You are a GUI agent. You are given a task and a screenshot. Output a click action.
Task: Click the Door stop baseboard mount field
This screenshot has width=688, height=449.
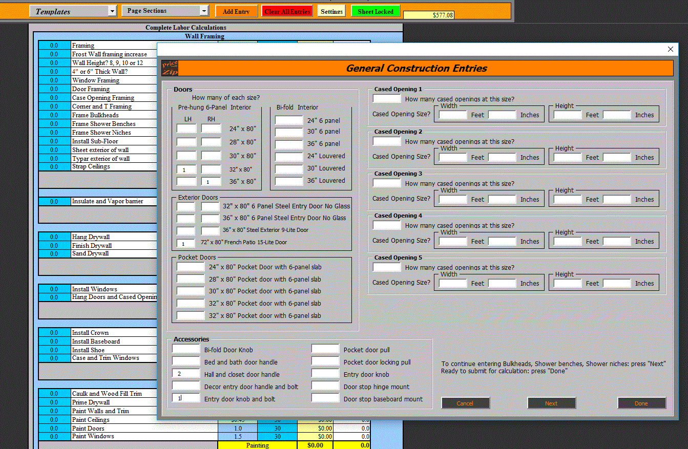pyautogui.click(x=325, y=398)
